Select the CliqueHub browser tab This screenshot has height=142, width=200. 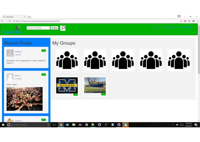(x=14, y=17)
